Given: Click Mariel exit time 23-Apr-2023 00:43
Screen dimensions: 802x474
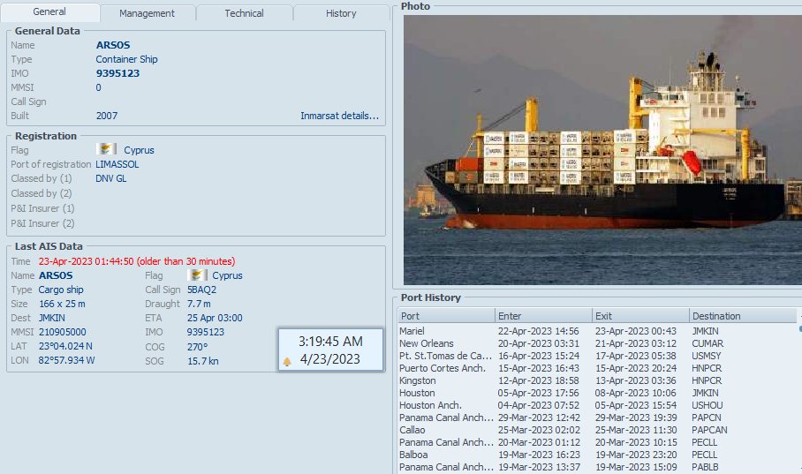Looking at the screenshot, I should pos(636,331).
